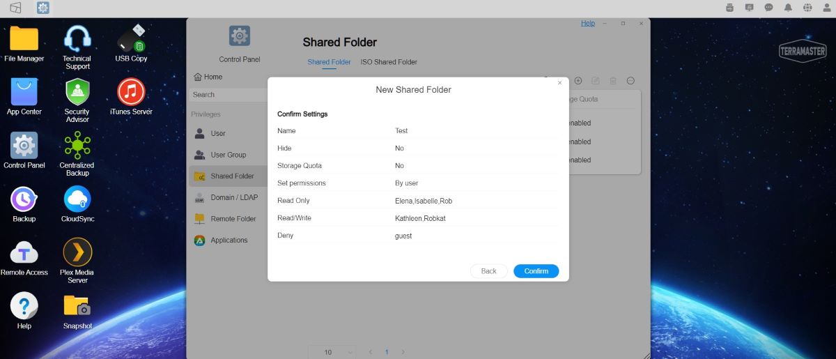Click the notifications bell in top bar
The image size is (836, 359).
point(788,8)
